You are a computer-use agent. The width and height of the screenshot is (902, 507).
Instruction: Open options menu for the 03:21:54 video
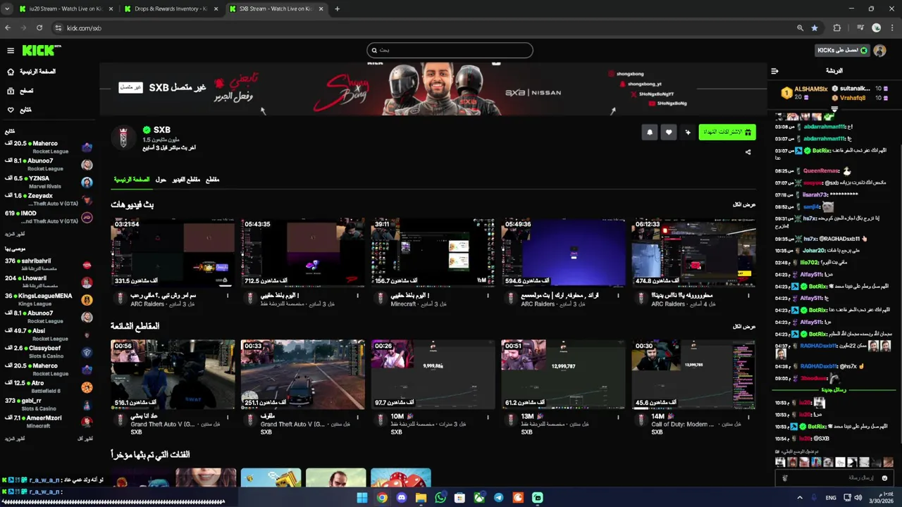[x=228, y=296]
